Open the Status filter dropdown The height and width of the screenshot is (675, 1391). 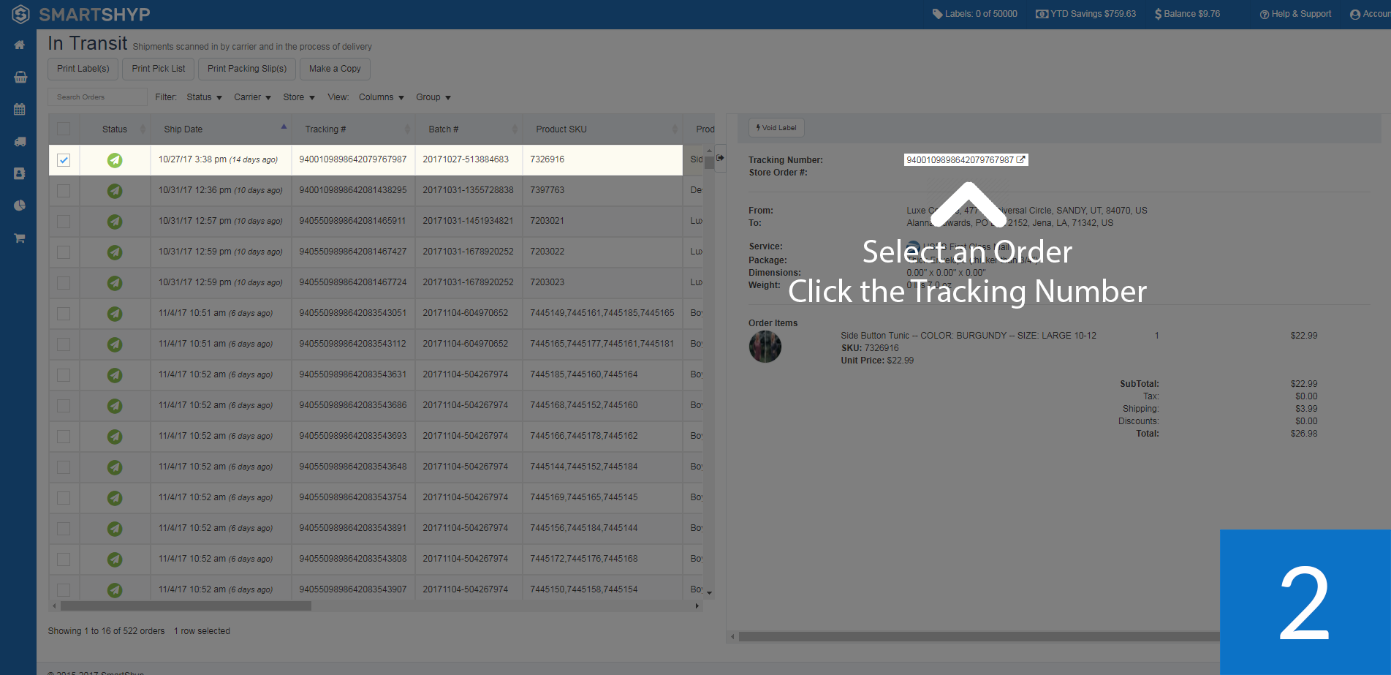[204, 97]
